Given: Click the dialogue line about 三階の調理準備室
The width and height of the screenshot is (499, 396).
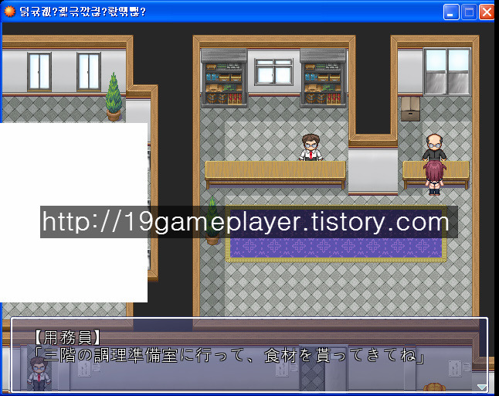Looking at the screenshot, I should click(229, 356).
